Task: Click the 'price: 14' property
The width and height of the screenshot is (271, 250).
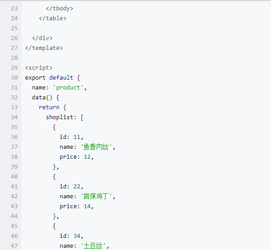Action: 77,206
